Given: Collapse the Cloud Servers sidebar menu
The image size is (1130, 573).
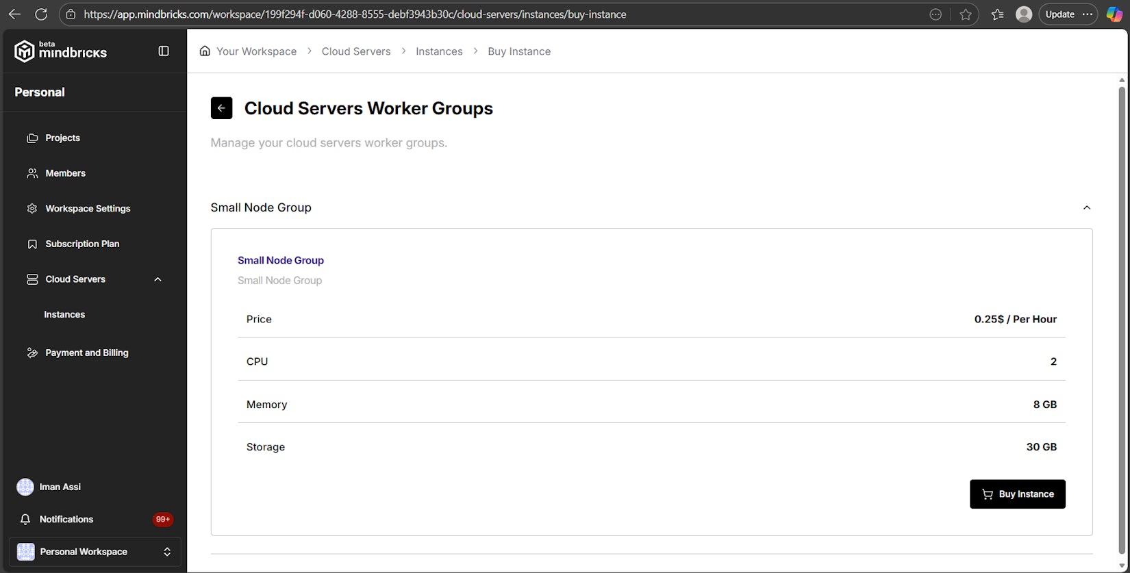Looking at the screenshot, I should [158, 279].
